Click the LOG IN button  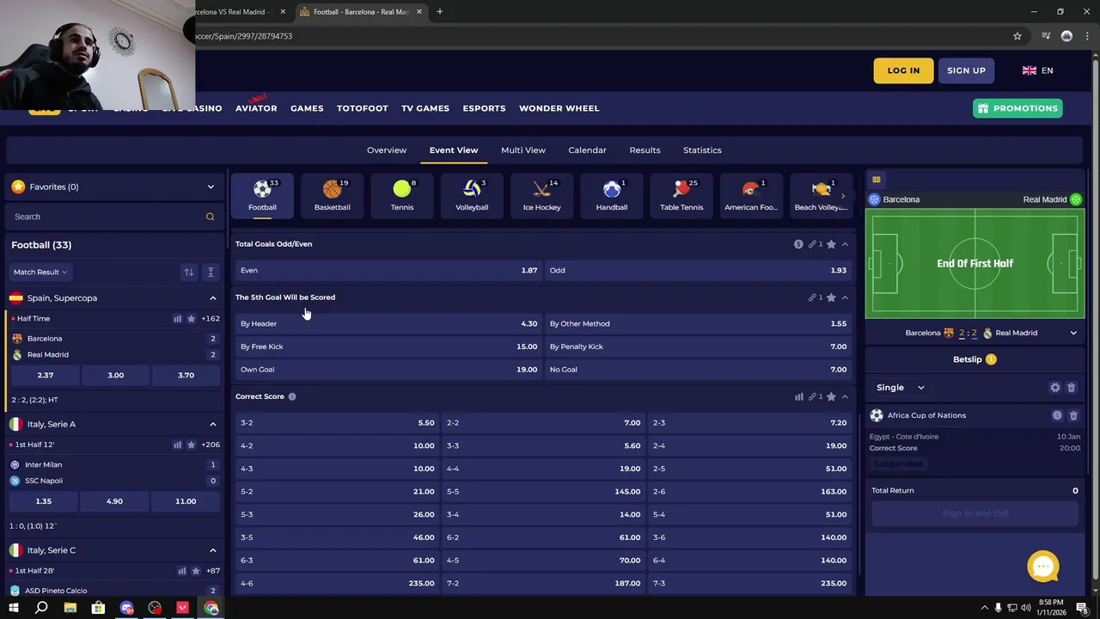coord(903,70)
